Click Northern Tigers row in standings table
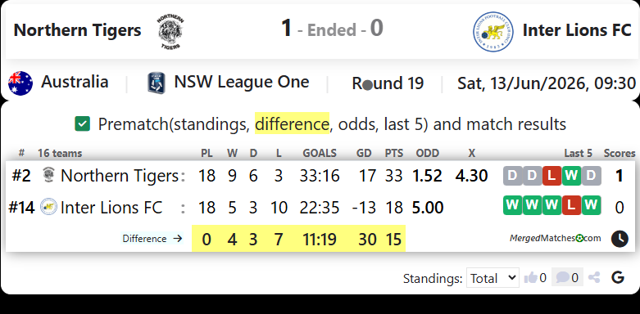Screen dimensions: 640x314 (x=320, y=176)
